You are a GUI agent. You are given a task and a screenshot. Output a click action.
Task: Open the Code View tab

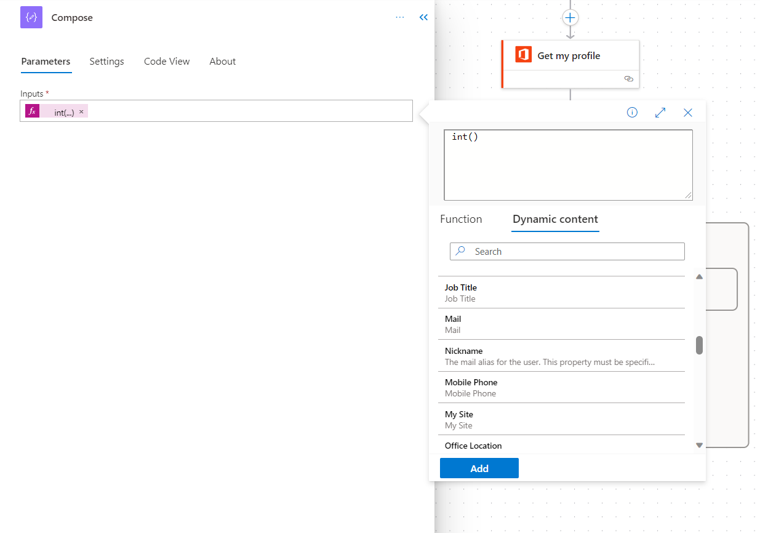click(x=167, y=62)
